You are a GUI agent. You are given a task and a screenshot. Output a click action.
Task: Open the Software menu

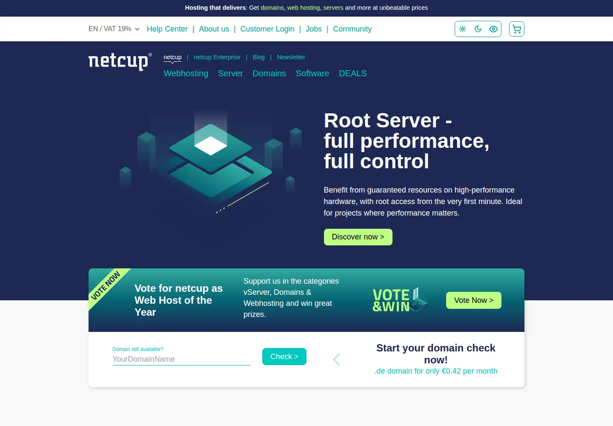[x=312, y=73]
